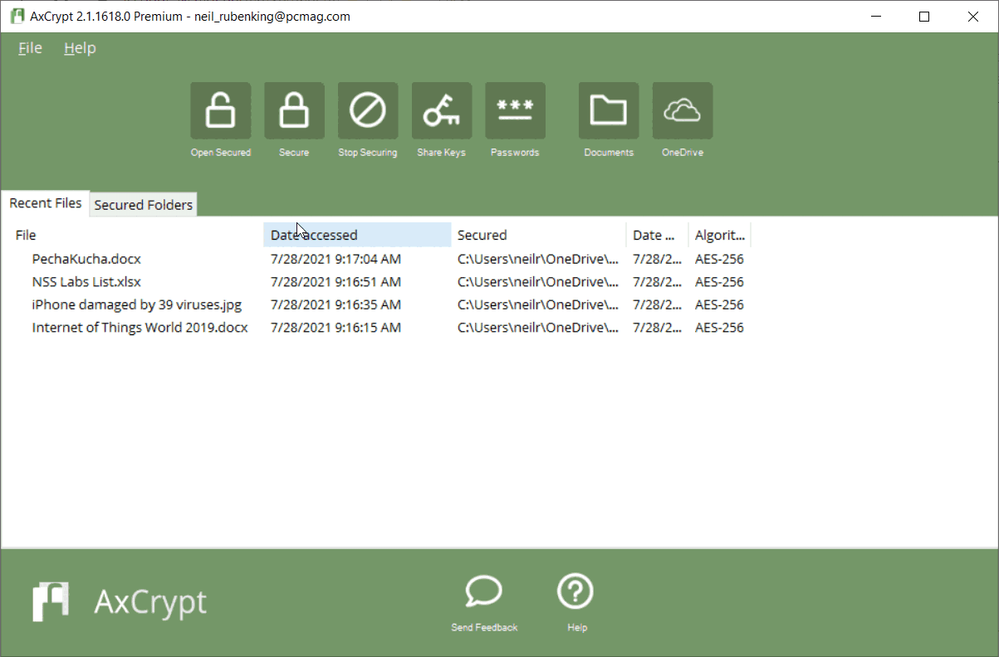Open the Help menu
The width and height of the screenshot is (999, 657).
coord(79,47)
